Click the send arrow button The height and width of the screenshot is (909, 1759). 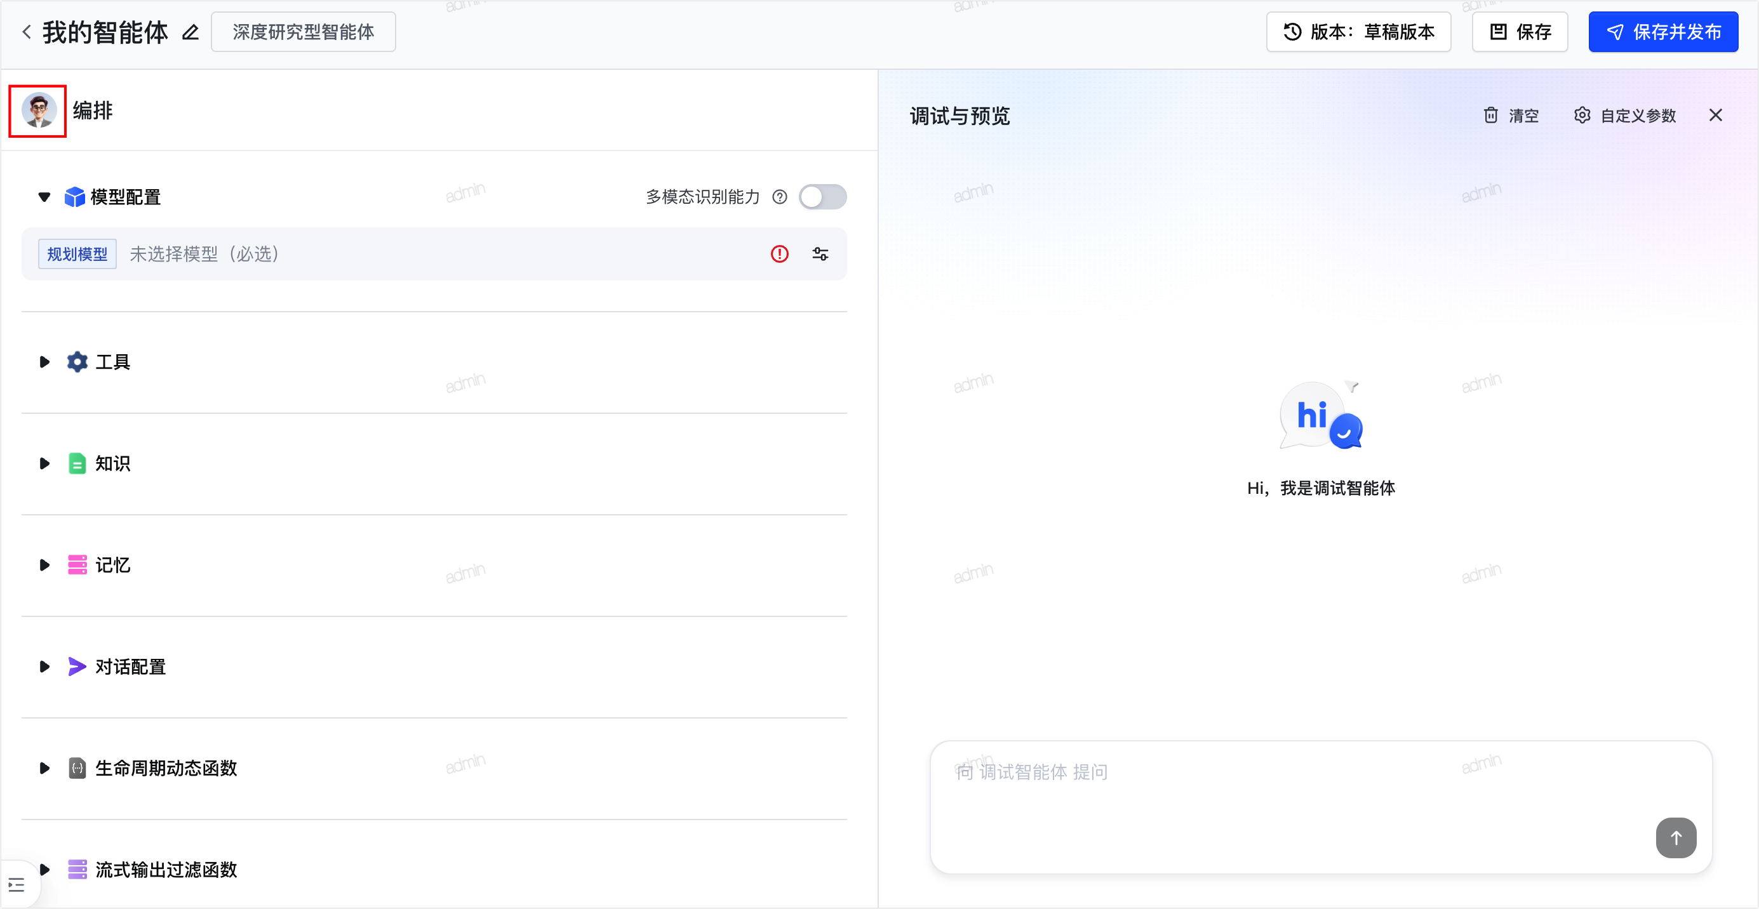click(1676, 837)
